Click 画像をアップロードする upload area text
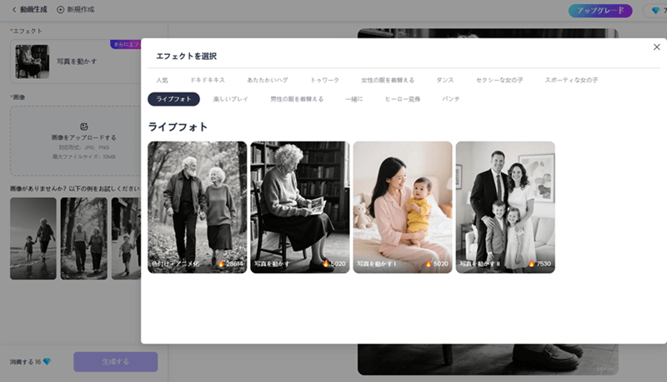Image resolution: width=667 pixels, height=382 pixels. 84,137
